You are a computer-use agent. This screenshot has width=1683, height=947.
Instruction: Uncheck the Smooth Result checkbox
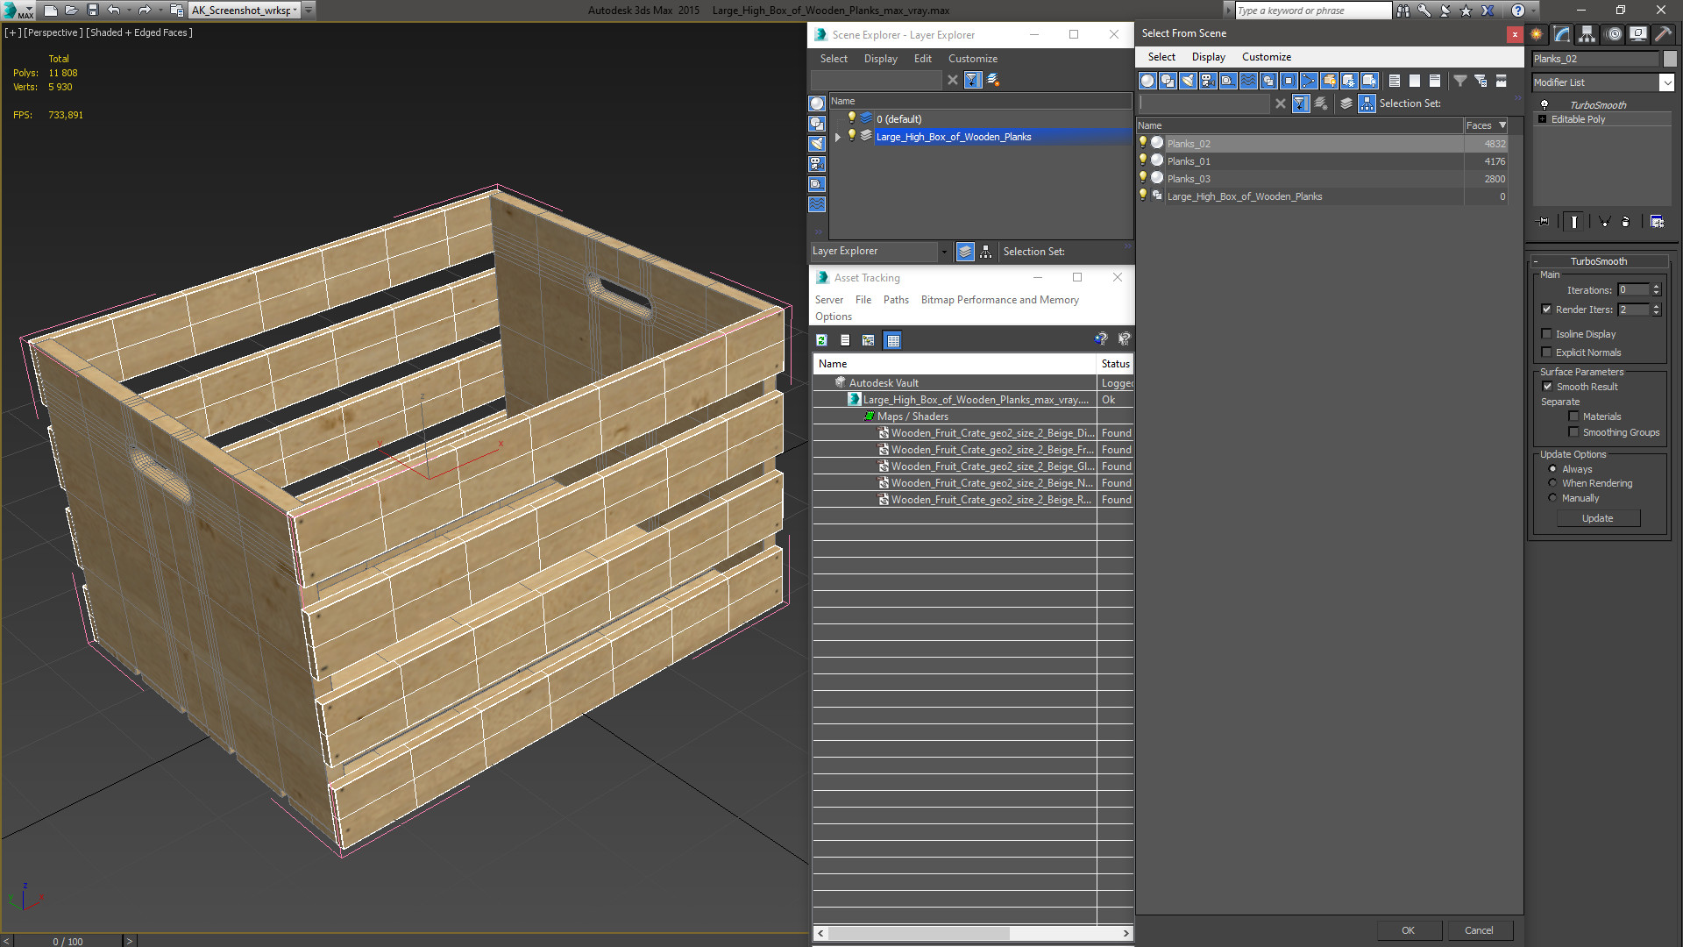[x=1547, y=387]
